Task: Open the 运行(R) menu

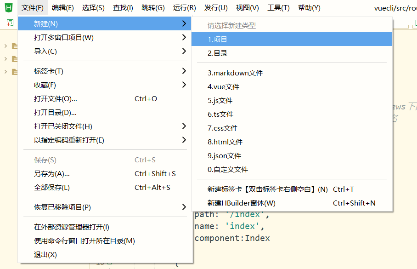Action: pyautogui.click(x=184, y=8)
